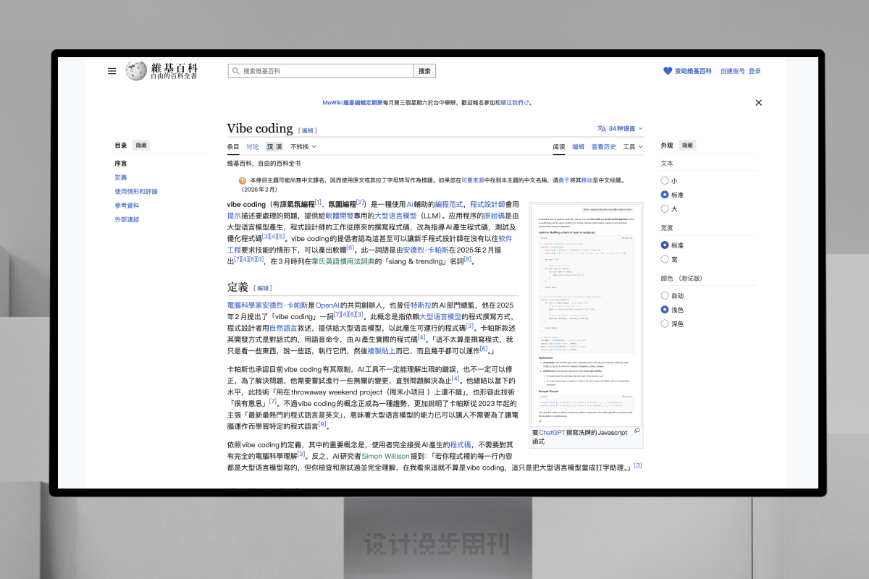Viewport: 869px width, 579px height.
Task: Select dark color mode 深色
Action: [665, 324]
